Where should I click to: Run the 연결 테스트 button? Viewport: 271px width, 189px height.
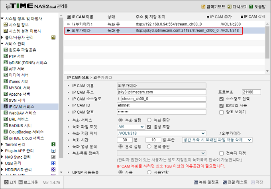click(235, 182)
